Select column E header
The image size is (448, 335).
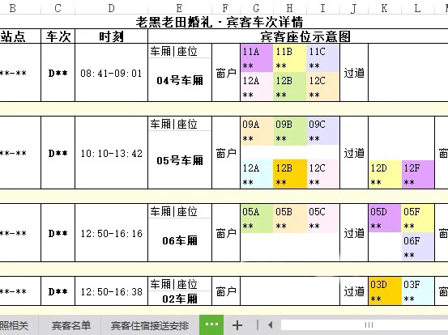click(179, 8)
